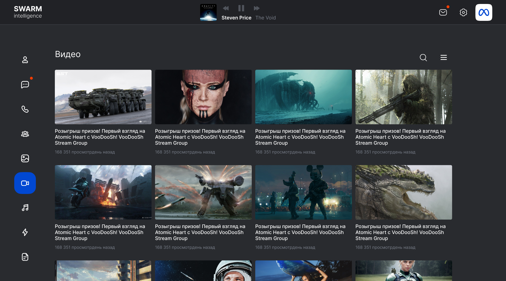Open the documents icon in sidebar
The image size is (506, 281).
(25, 257)
